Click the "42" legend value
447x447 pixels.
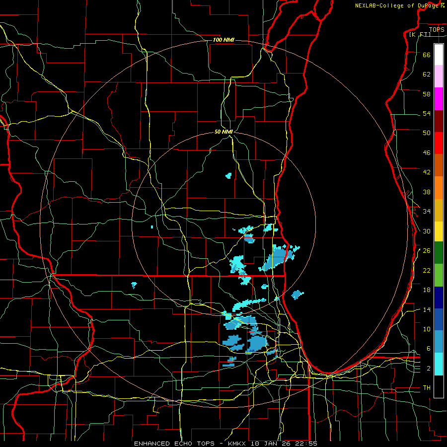tap(427, 172)
